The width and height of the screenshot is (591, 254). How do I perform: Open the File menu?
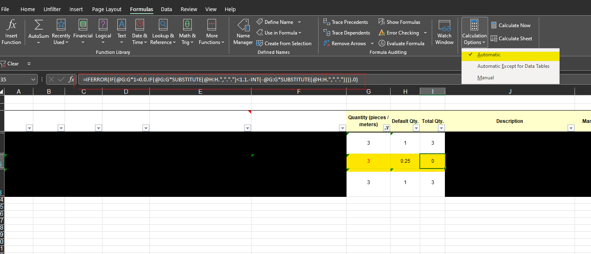[5, 9]
